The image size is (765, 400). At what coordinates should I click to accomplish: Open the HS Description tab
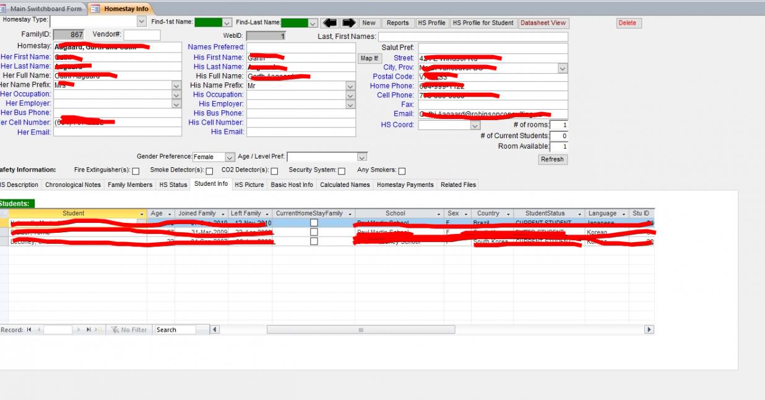[x=19, y=185]
